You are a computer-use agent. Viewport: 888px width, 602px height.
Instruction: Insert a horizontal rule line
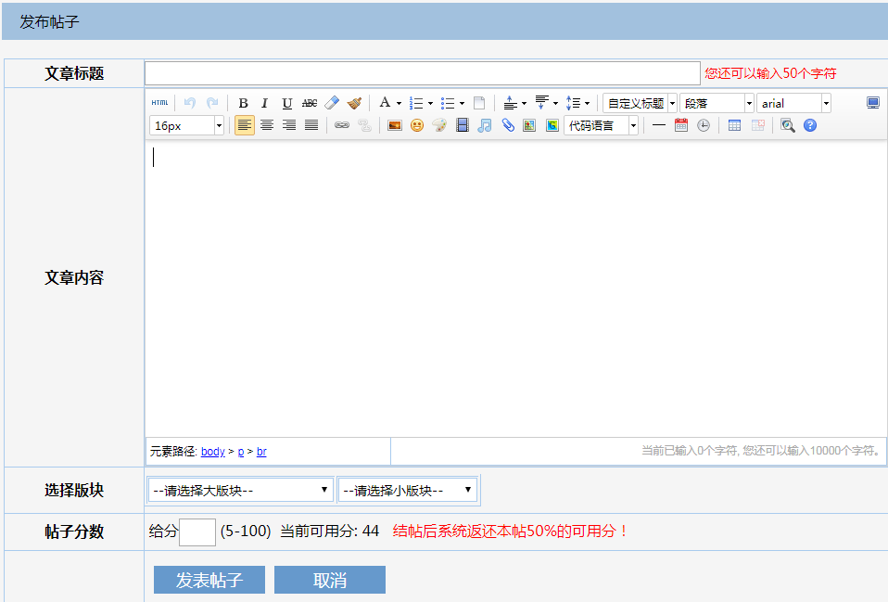(x=659, y=125)
